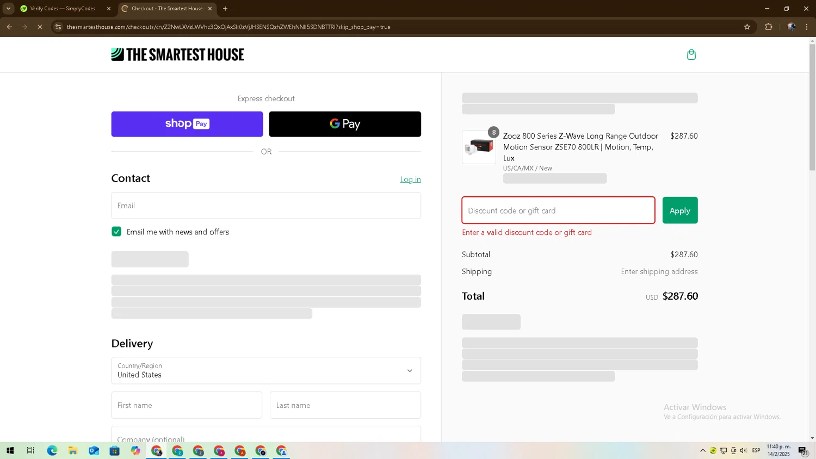This screenshot has height=459, width=816.
Task: Focus the Company (optional) field
Action: (x=266, y=435)
